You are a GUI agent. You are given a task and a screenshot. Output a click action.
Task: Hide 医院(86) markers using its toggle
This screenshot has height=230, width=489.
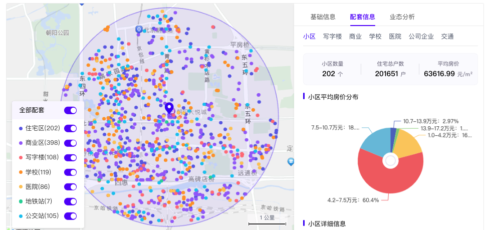(x=70, y=187)
